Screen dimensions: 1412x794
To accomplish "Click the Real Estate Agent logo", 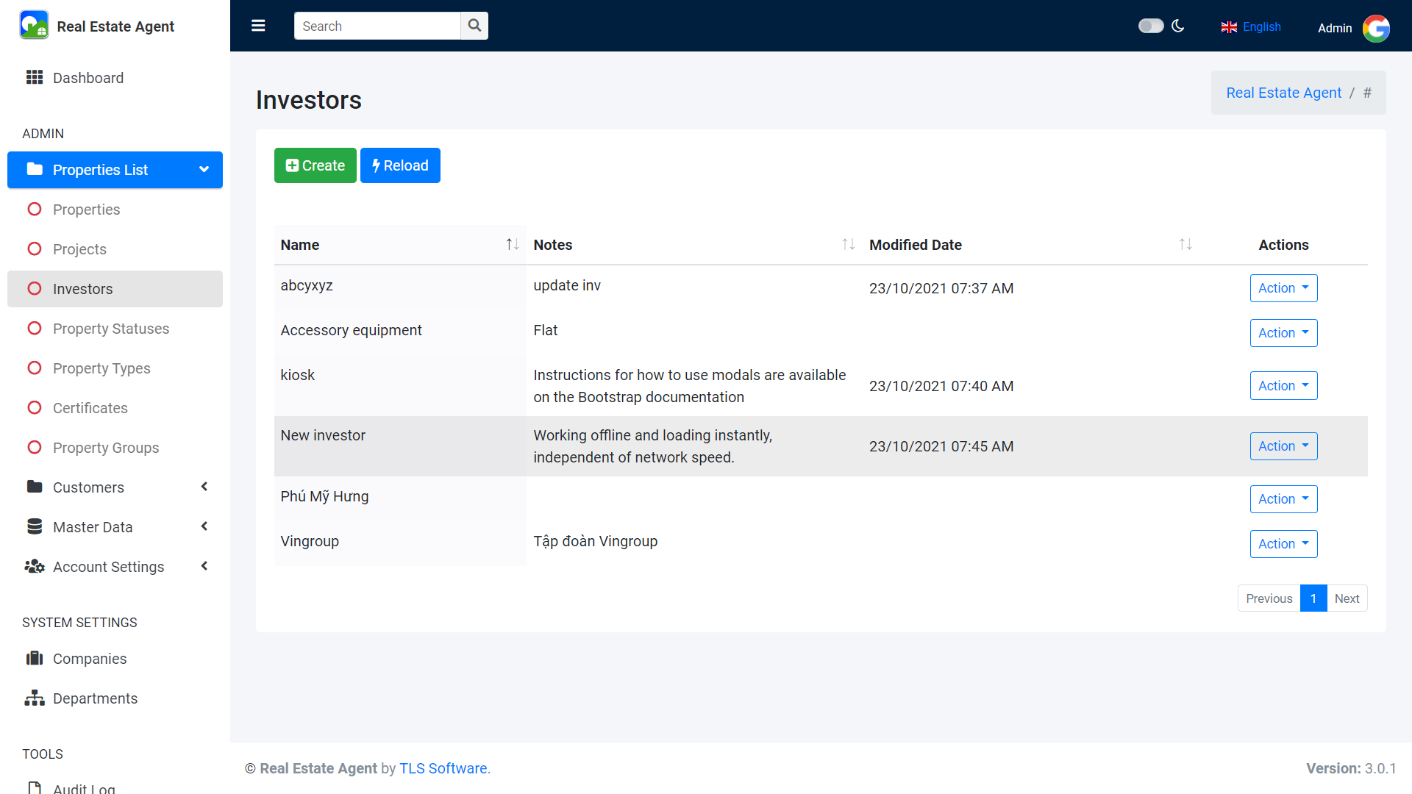I will tap(34, 26).
